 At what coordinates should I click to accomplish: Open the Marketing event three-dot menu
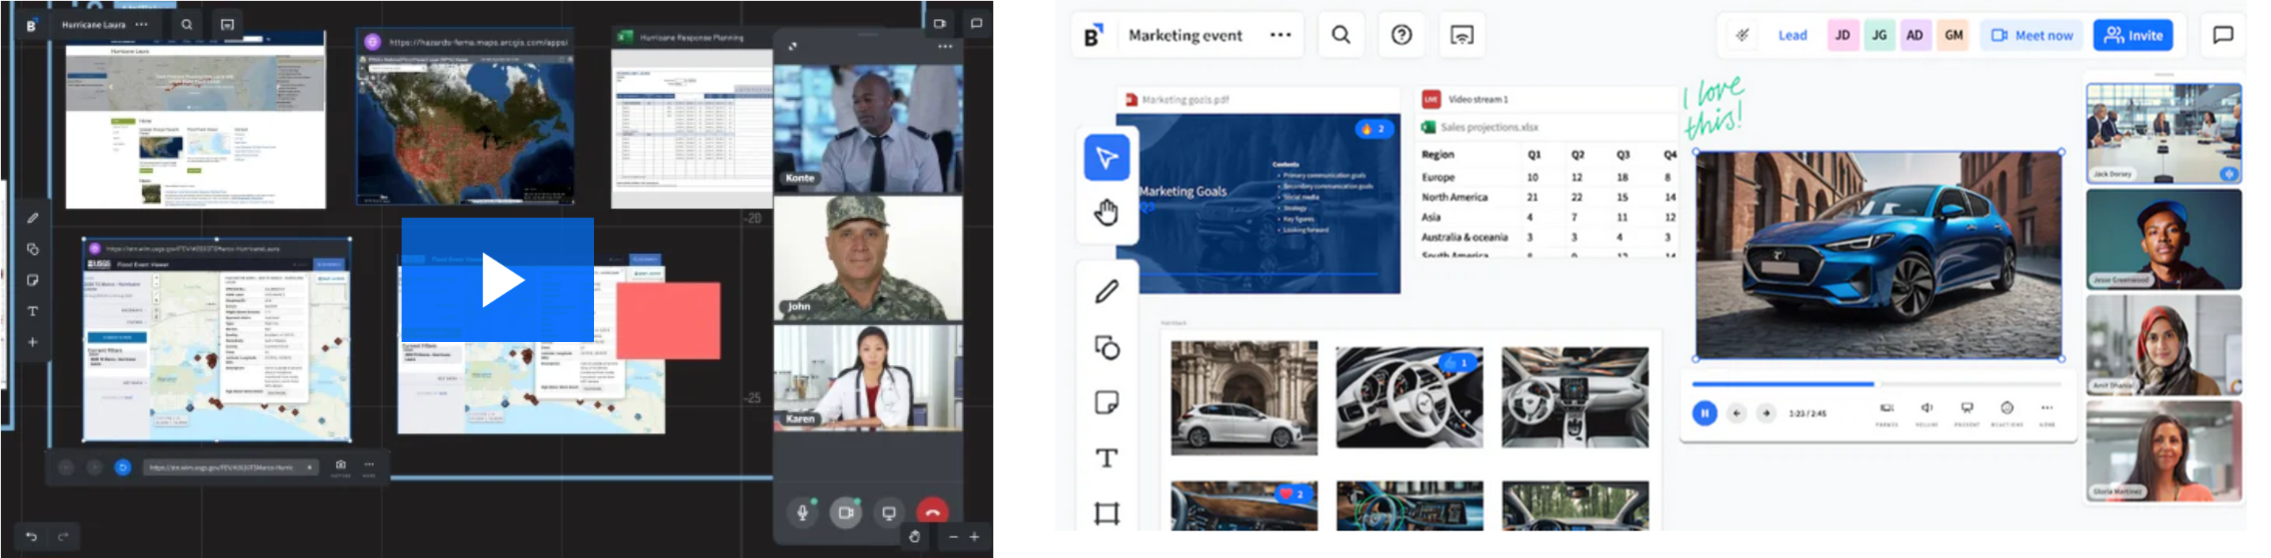tap(1280, 36)
